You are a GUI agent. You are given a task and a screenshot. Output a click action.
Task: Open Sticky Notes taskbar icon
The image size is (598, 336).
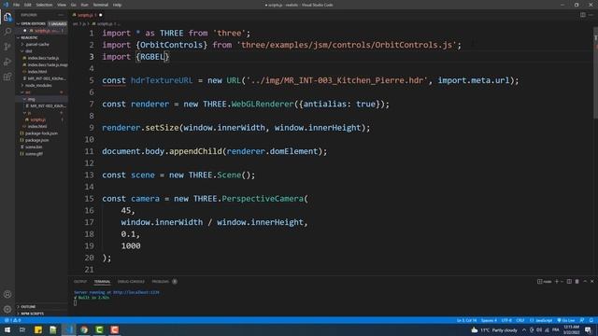tap(38, 329)
